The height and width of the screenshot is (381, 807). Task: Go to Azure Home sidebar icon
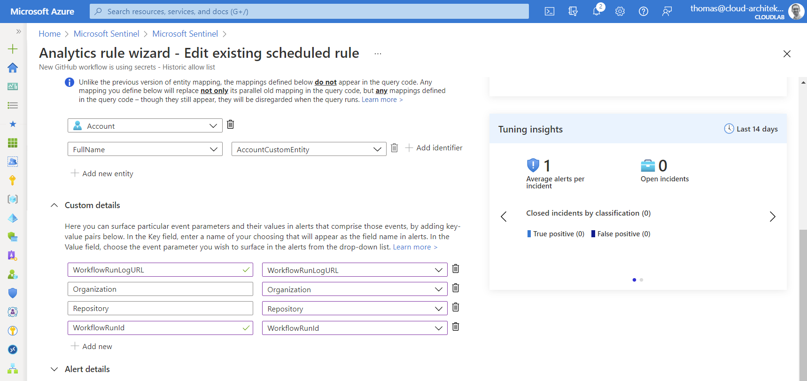[x=13, y=68]
